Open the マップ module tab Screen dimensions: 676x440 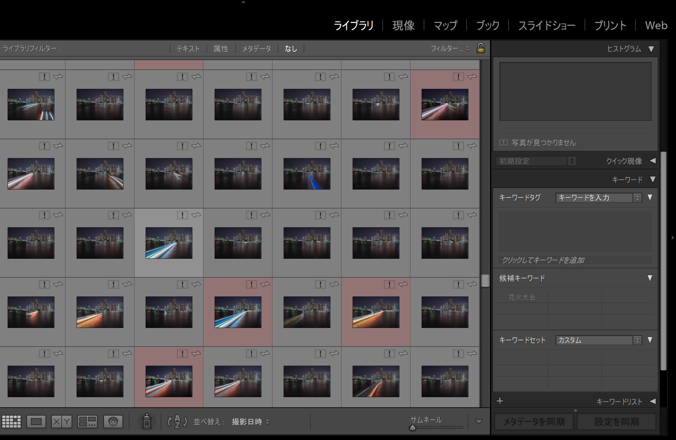coord(445,25)
